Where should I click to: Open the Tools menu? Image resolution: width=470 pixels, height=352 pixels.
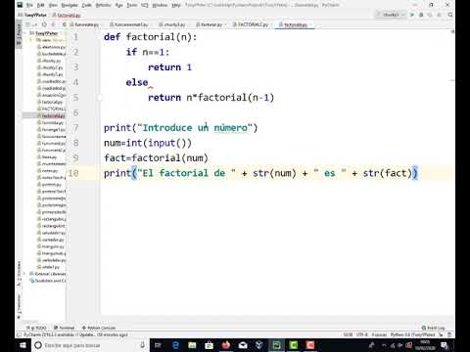coord(131,5)
